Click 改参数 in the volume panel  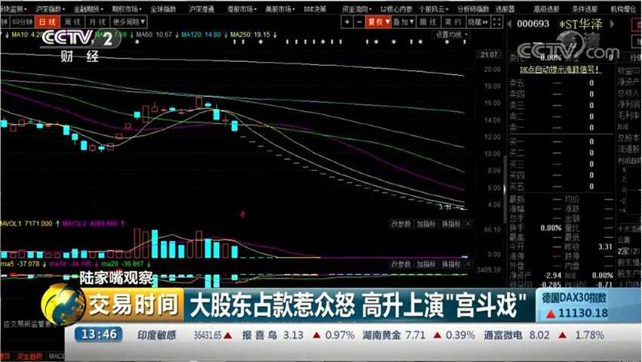tap(400, 224)
